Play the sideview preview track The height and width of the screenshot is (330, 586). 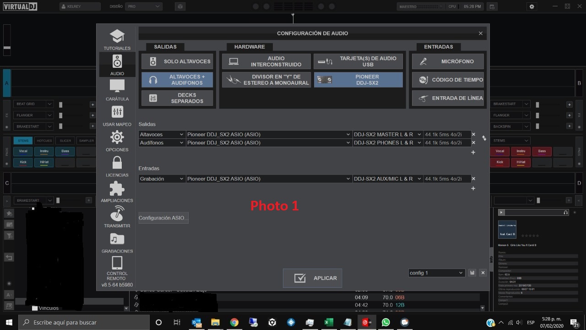click(x=501, y=212)
